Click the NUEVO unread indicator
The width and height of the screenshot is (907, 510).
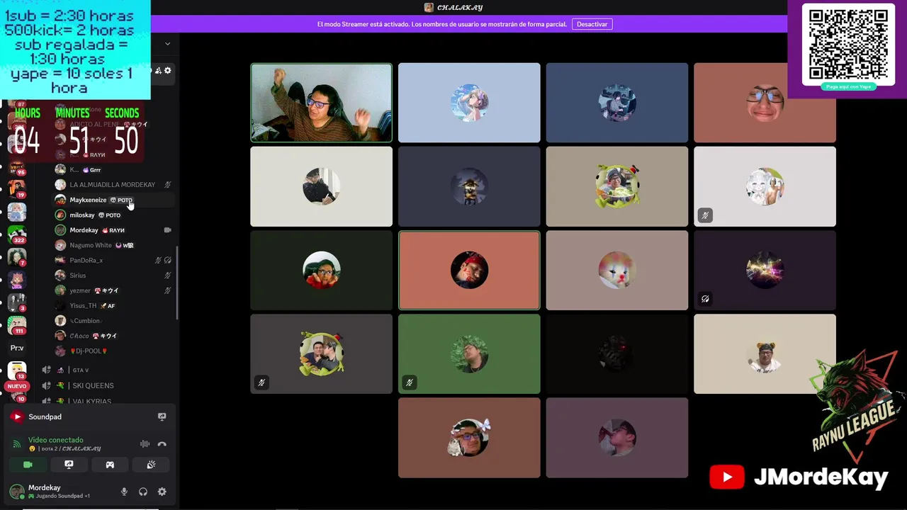(x=16, y=386)
